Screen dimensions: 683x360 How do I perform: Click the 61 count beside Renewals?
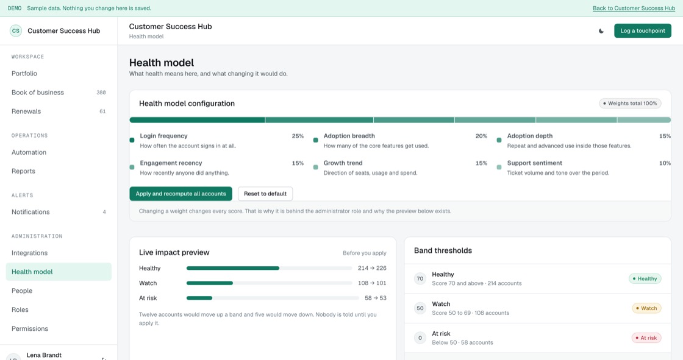(x=102, y=111)
